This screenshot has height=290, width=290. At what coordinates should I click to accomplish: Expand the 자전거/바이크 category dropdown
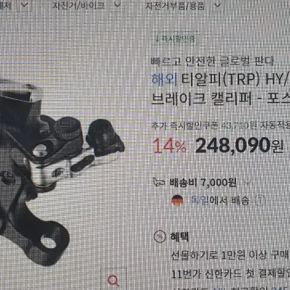[117, 5]
